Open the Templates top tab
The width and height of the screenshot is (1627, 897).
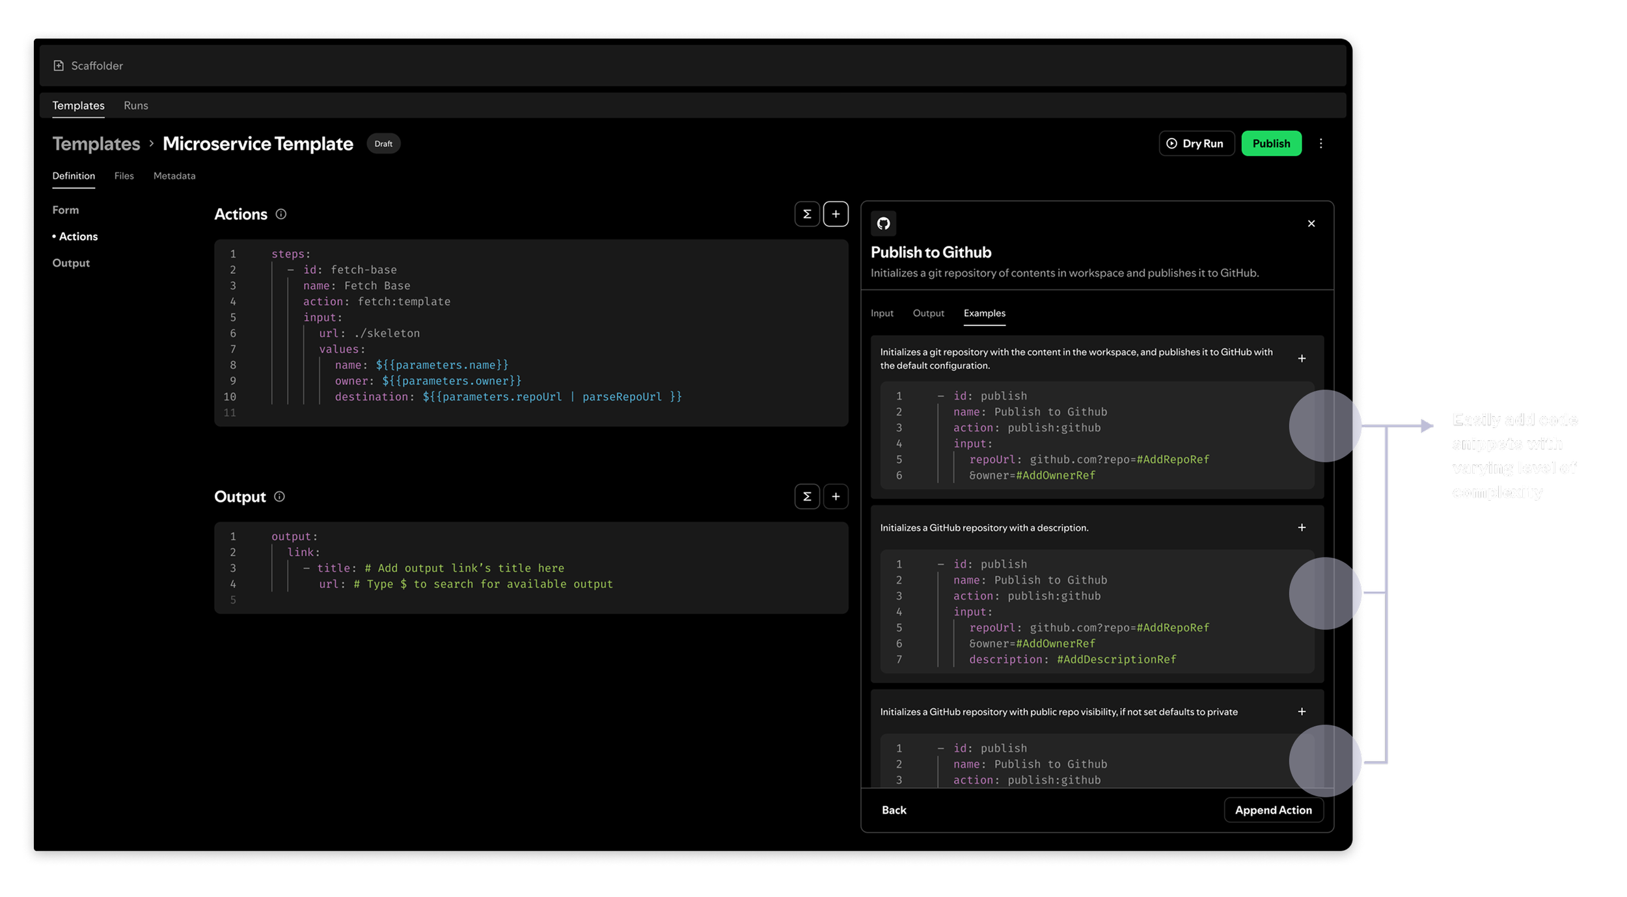click(78, 105)
